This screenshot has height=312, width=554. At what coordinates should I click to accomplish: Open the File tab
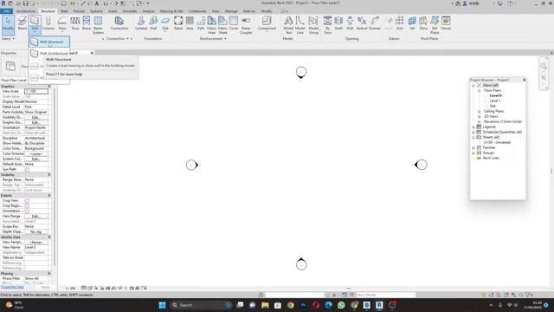[6, 11]
